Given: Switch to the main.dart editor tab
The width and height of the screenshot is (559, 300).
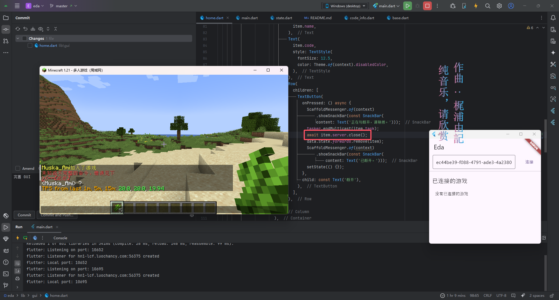Looking at the screenshot, I should [x=247, y=18].
